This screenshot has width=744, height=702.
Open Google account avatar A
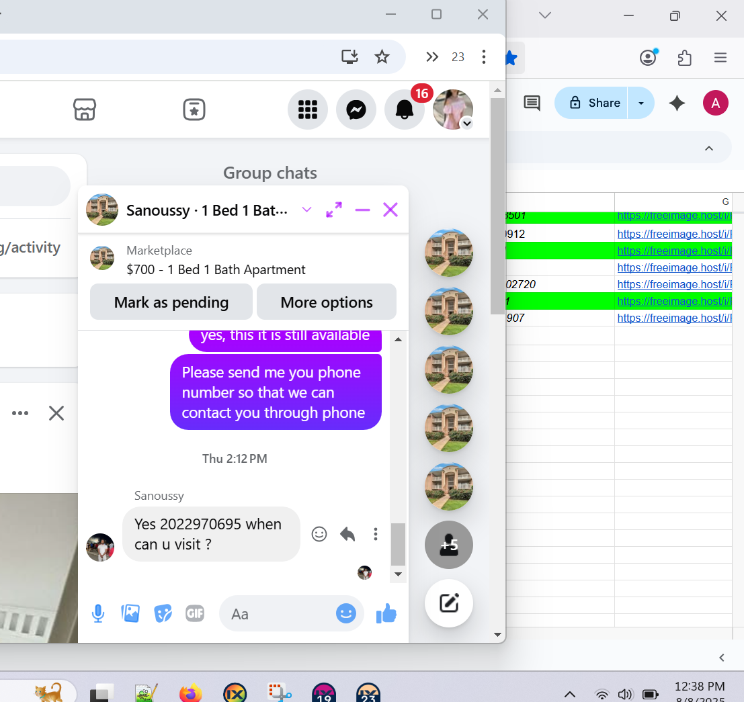pos(716,103)
